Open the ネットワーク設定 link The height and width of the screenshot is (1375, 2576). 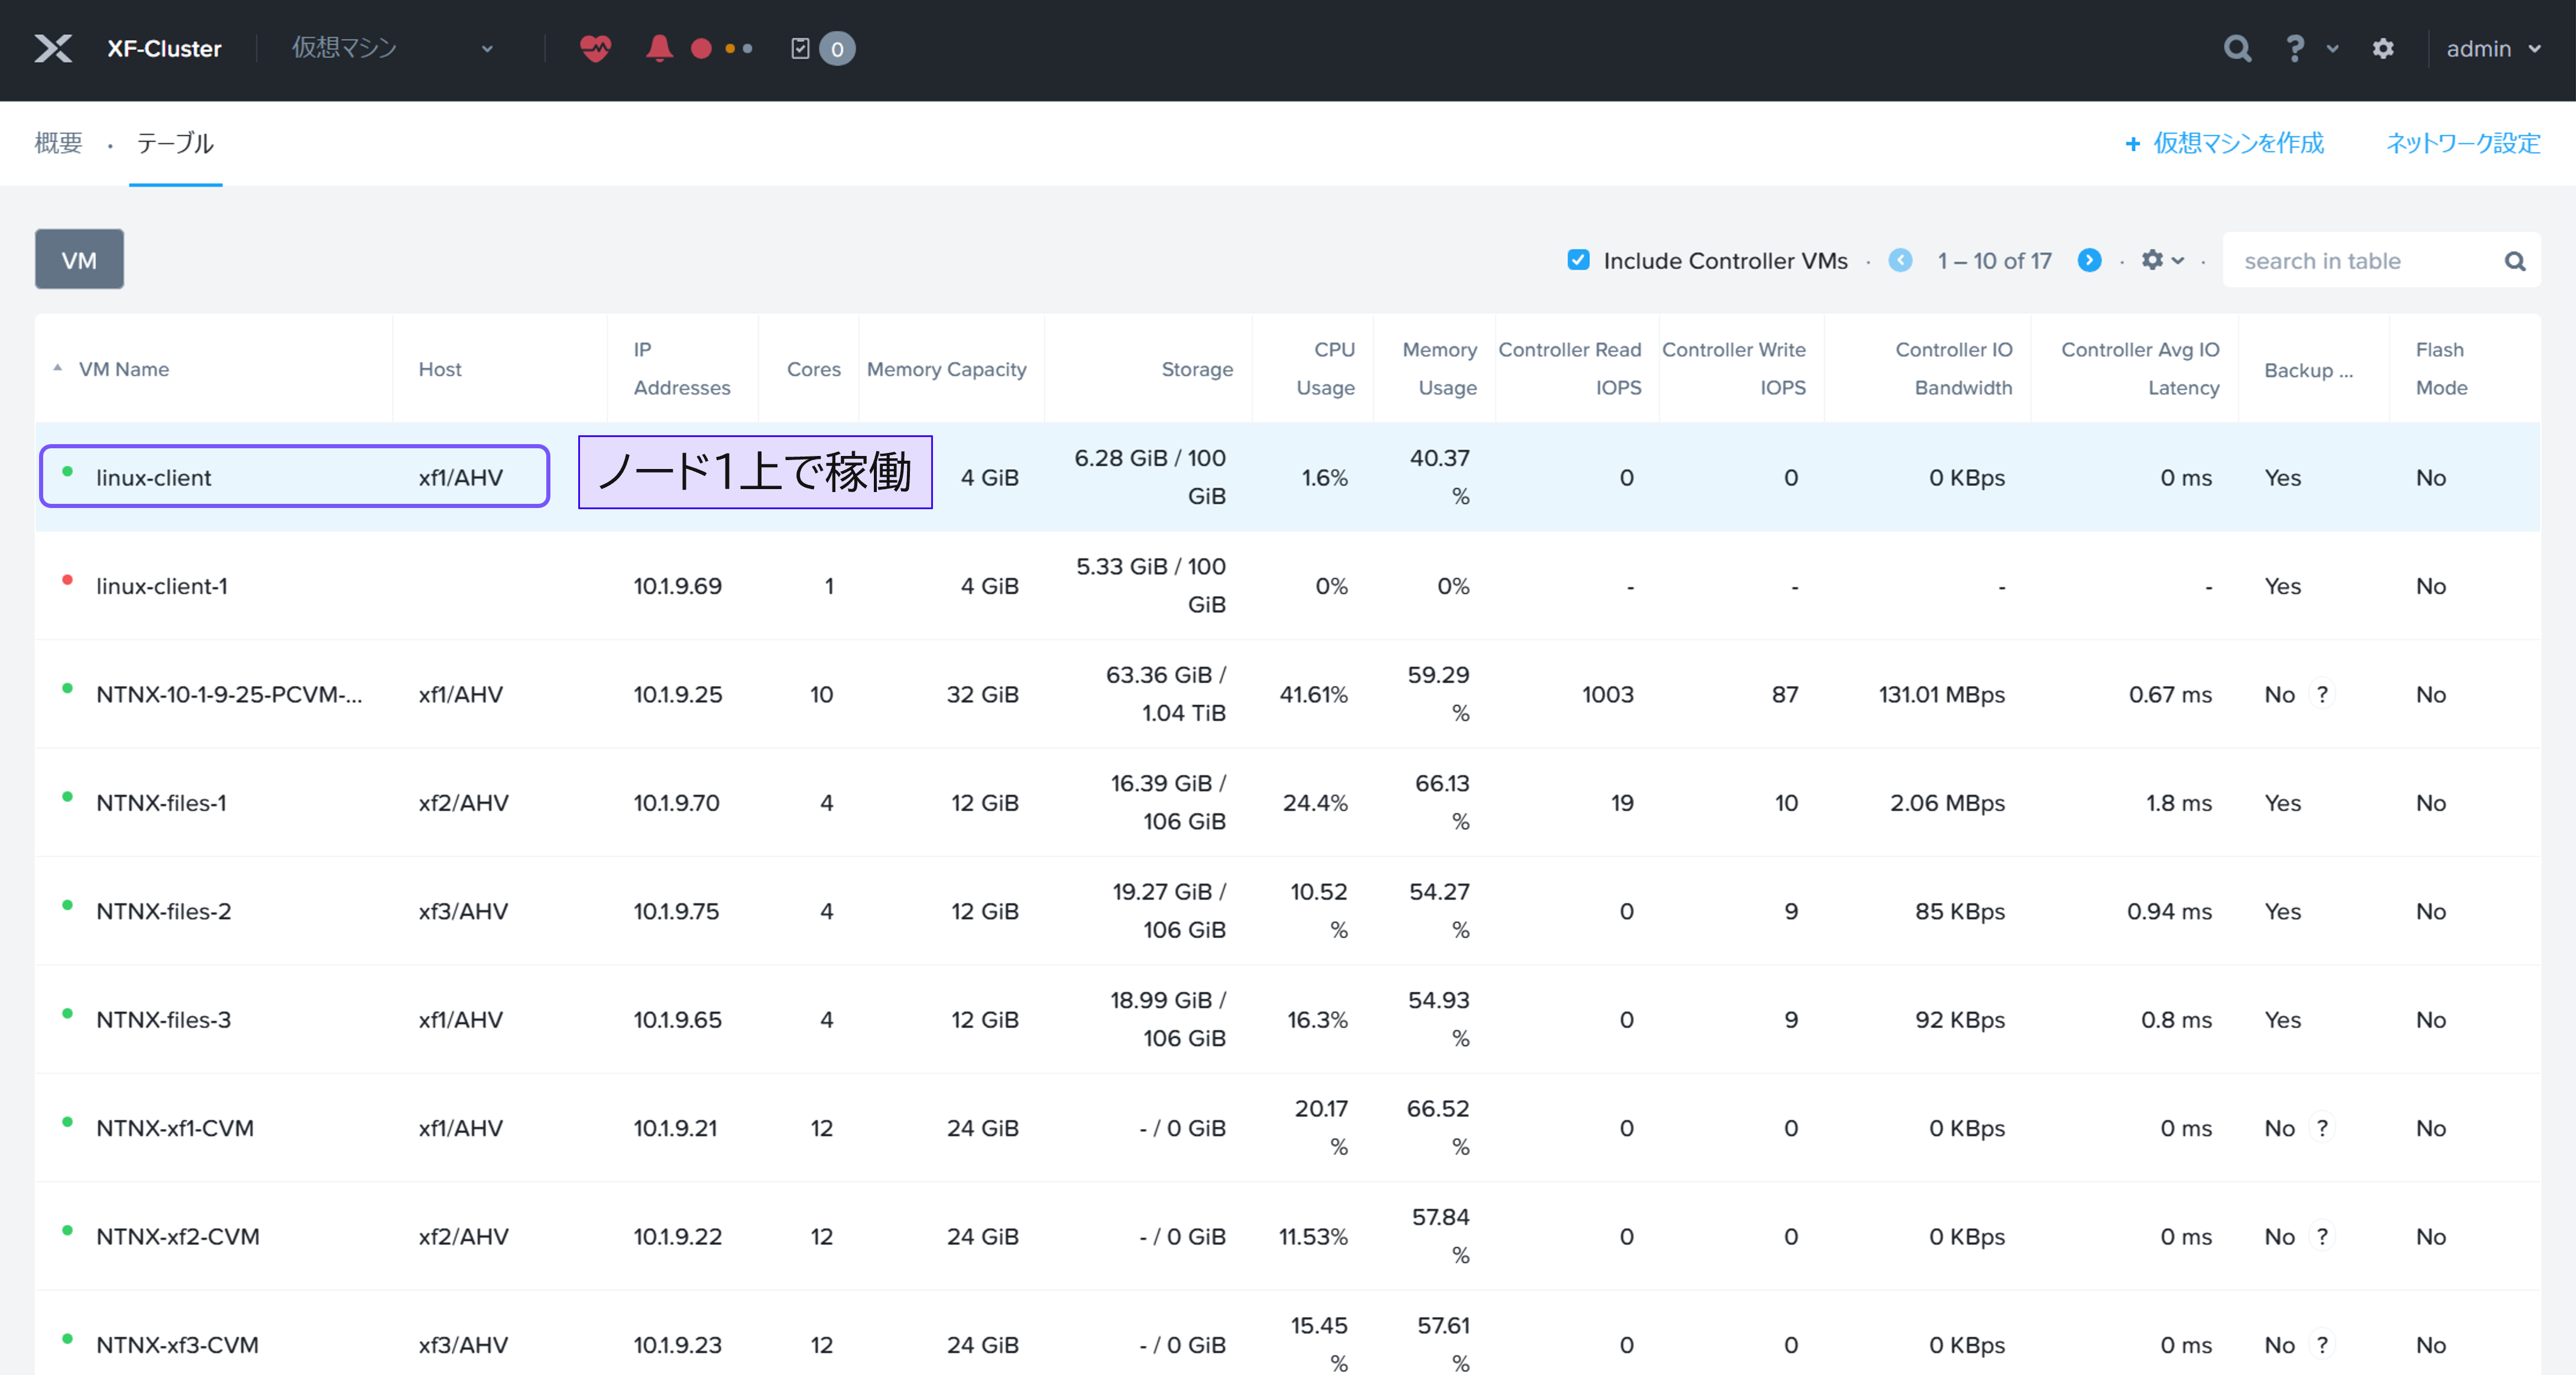(x=2462, y=143)
